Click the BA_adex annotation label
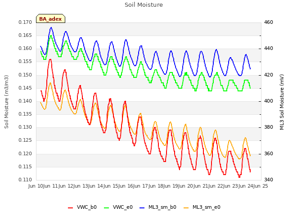Image resolution: width=288 pixels, height=216 pixels. [50, 19]
